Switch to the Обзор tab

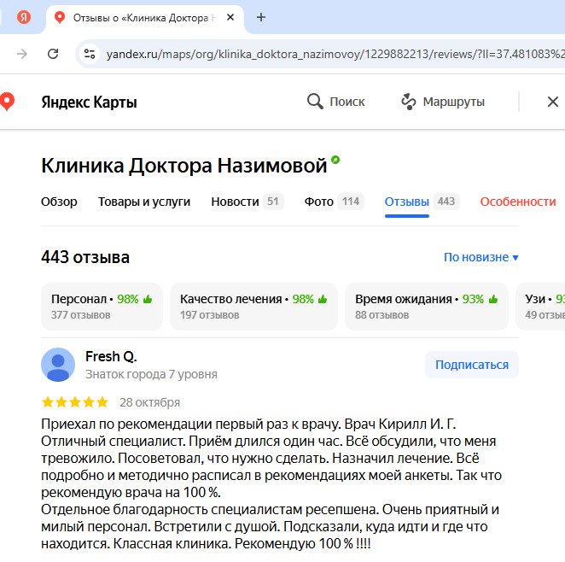(x=59, y=202)
